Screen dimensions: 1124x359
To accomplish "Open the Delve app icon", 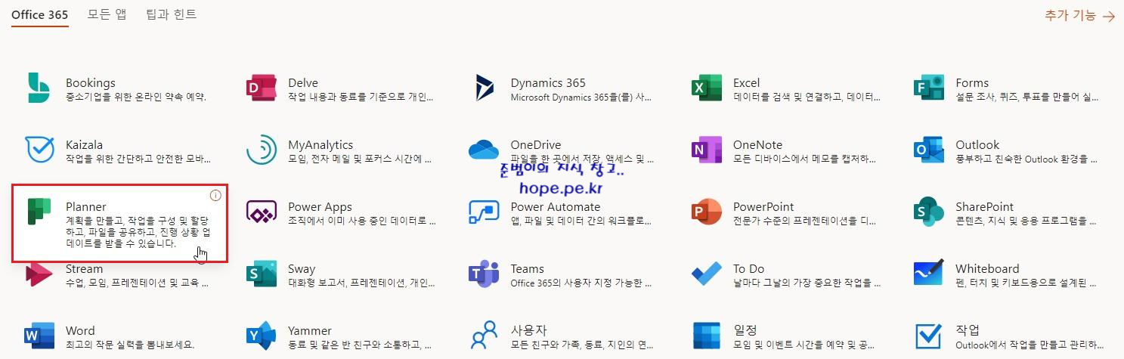I will pyautogui.click(x=262, y=88).
